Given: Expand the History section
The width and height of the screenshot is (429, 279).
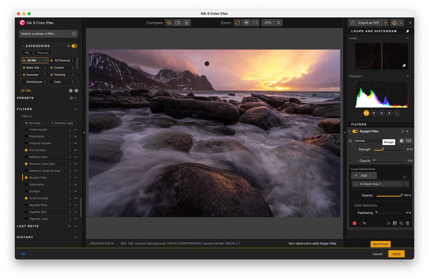Looking at the screenshot, I should click(x=76, y=237).
